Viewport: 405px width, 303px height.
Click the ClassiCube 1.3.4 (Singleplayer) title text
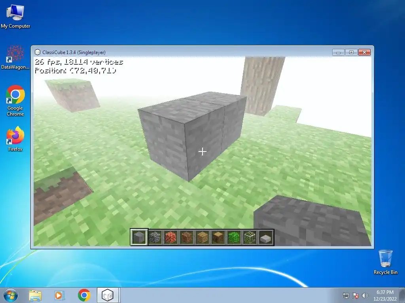click(74, 52)
